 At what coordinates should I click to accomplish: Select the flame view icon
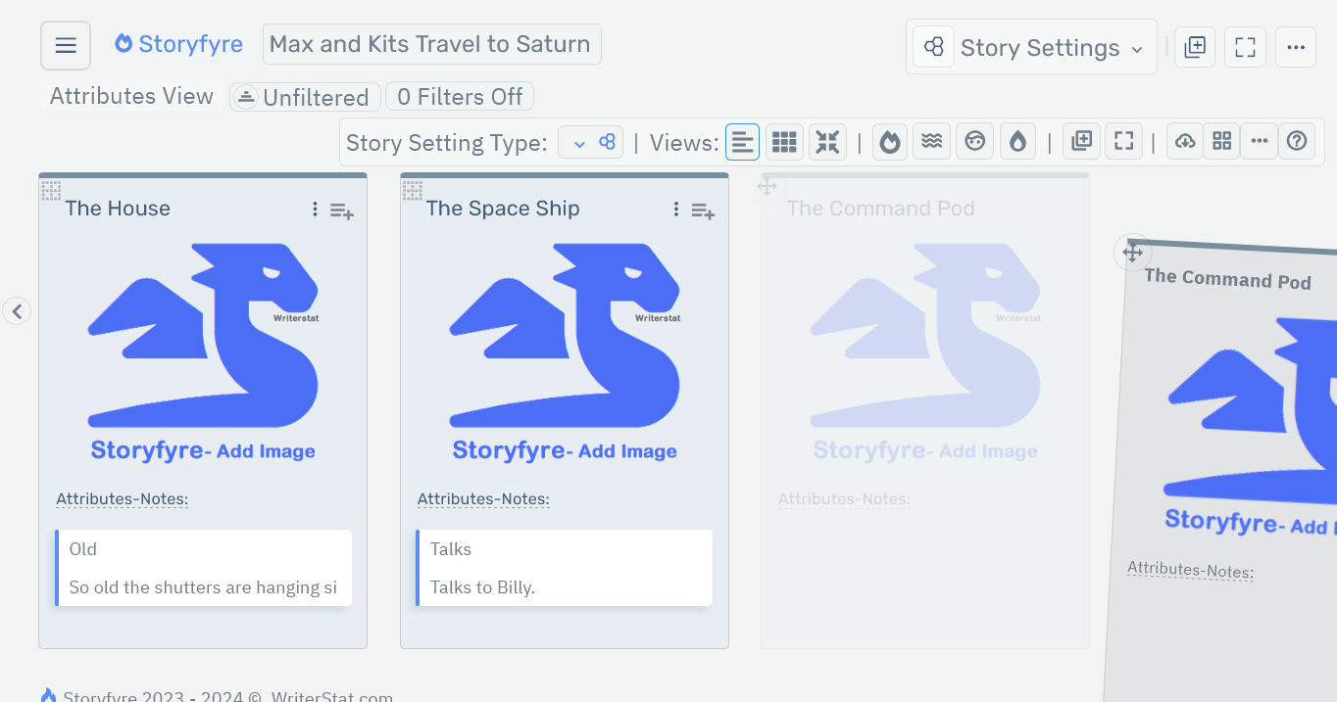click(889, 141)
